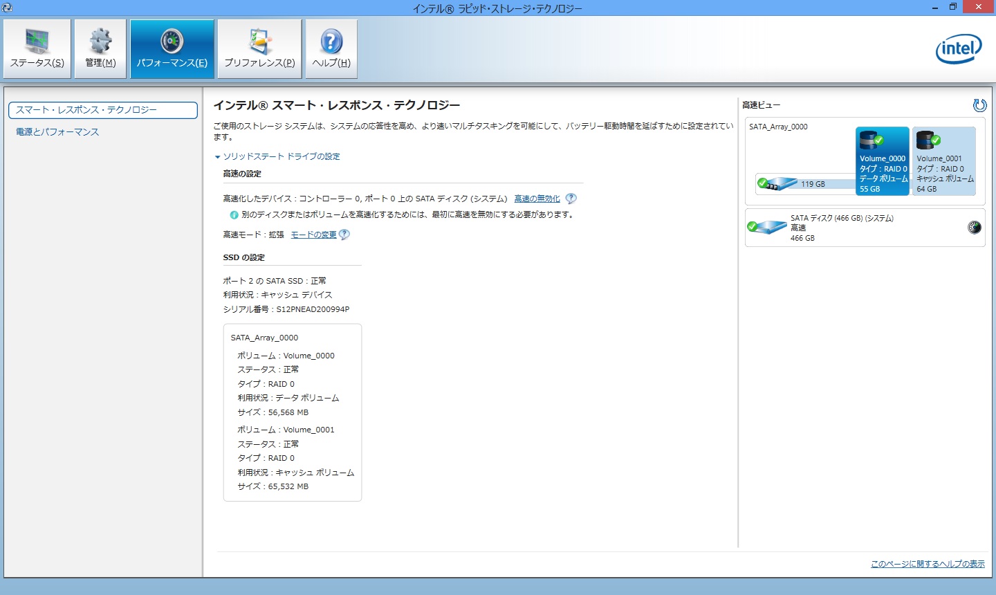Open the 管理 management tab

click(100, 48)
